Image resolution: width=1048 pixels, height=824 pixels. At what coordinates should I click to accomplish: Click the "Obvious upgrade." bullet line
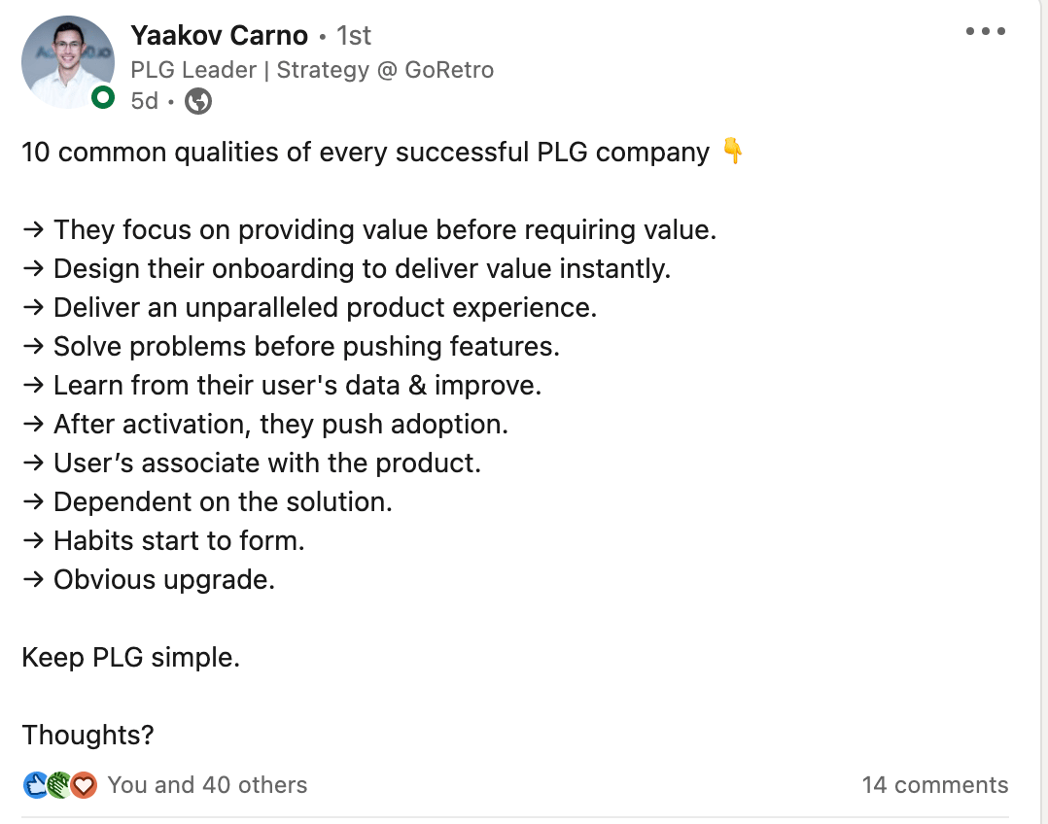tap(163, 580)
